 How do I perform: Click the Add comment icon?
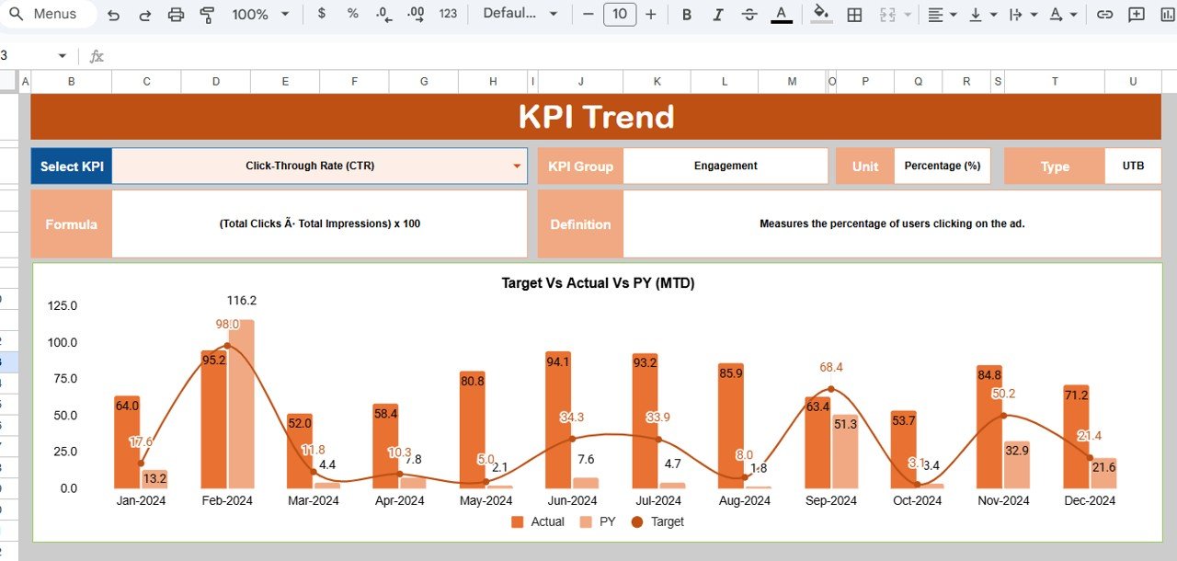pos(1137,15)
